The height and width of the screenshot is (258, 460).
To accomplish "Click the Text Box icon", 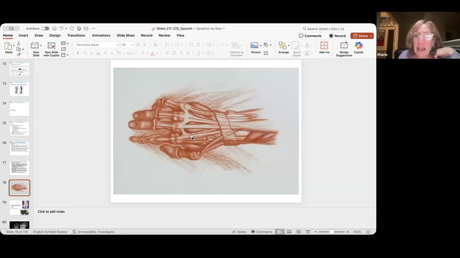I will [266, 53].
